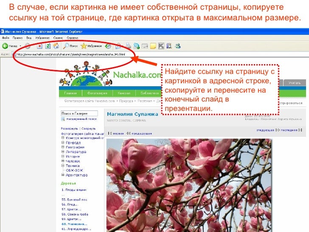This screenshot has width=309, height=232.
Task: Open the Правка menu
Action: [x=17, y=38]
